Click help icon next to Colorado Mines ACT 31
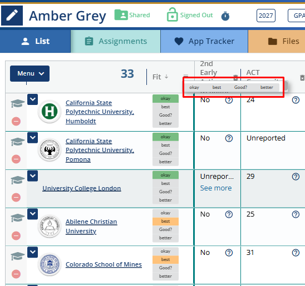The image size is (305, 286). [296, 253]
